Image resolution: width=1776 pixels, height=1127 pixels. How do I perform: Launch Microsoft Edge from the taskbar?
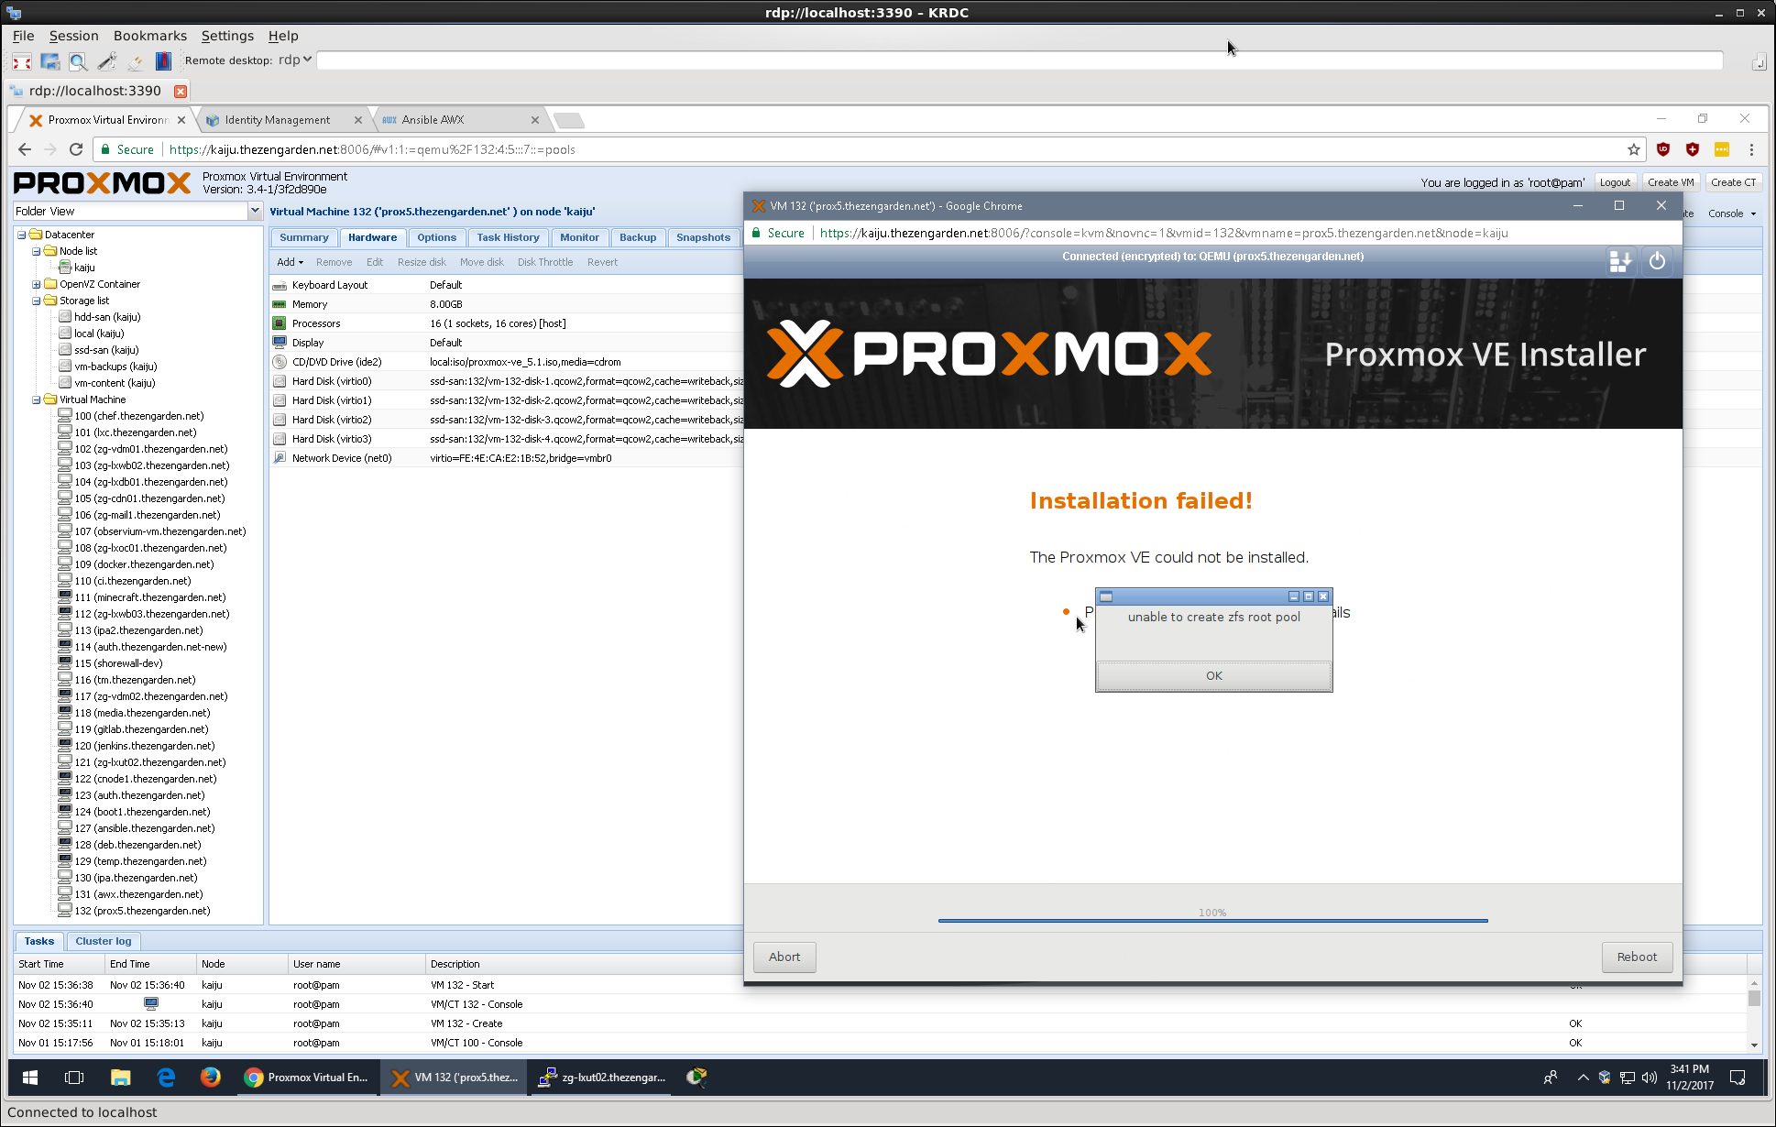pyautogui.click(x=166, y=1078)
